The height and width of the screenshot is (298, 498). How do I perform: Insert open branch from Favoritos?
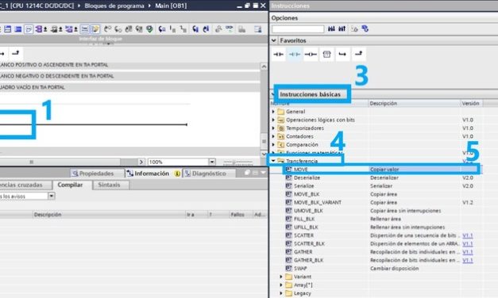[x=342, y=54]
